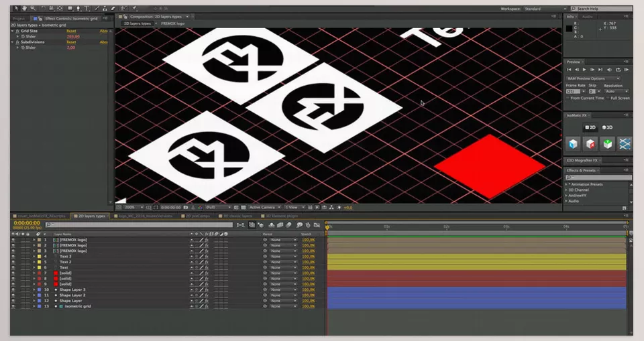Reset Subdivisions effect

pos(71,42)
